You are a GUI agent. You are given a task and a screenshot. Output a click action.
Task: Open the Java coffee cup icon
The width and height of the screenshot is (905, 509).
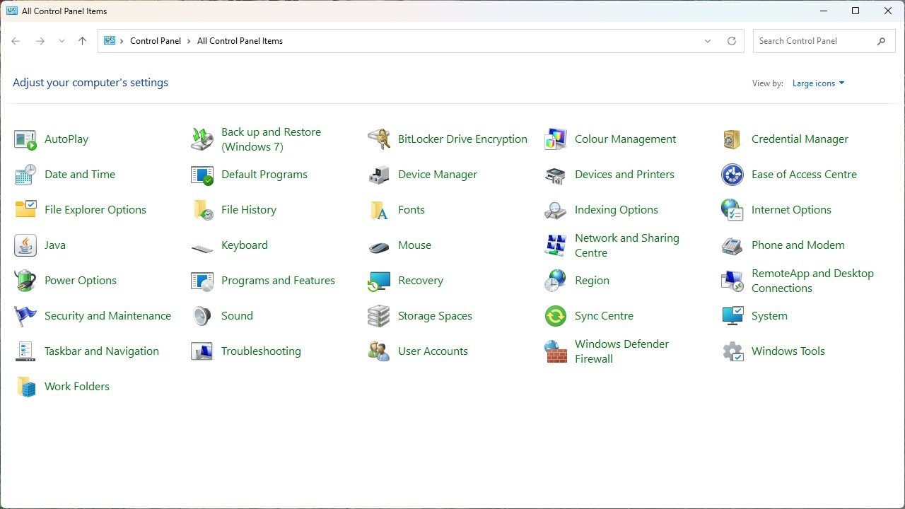coord(25,245)
